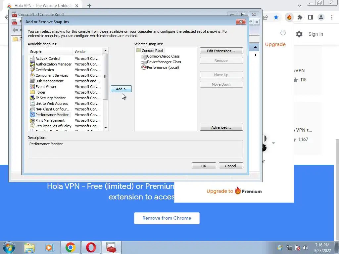Close the Hola VPN tab
The height and width of the screenshot is (254, 339).
tap(77, 6)
